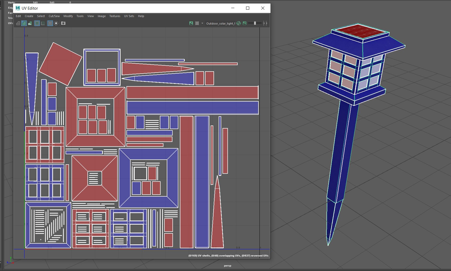Viewport: 451px width, 271px height.
Task: Expand the toolbar's right-edge collapse arrows
Action: click(x=265, y=23)
